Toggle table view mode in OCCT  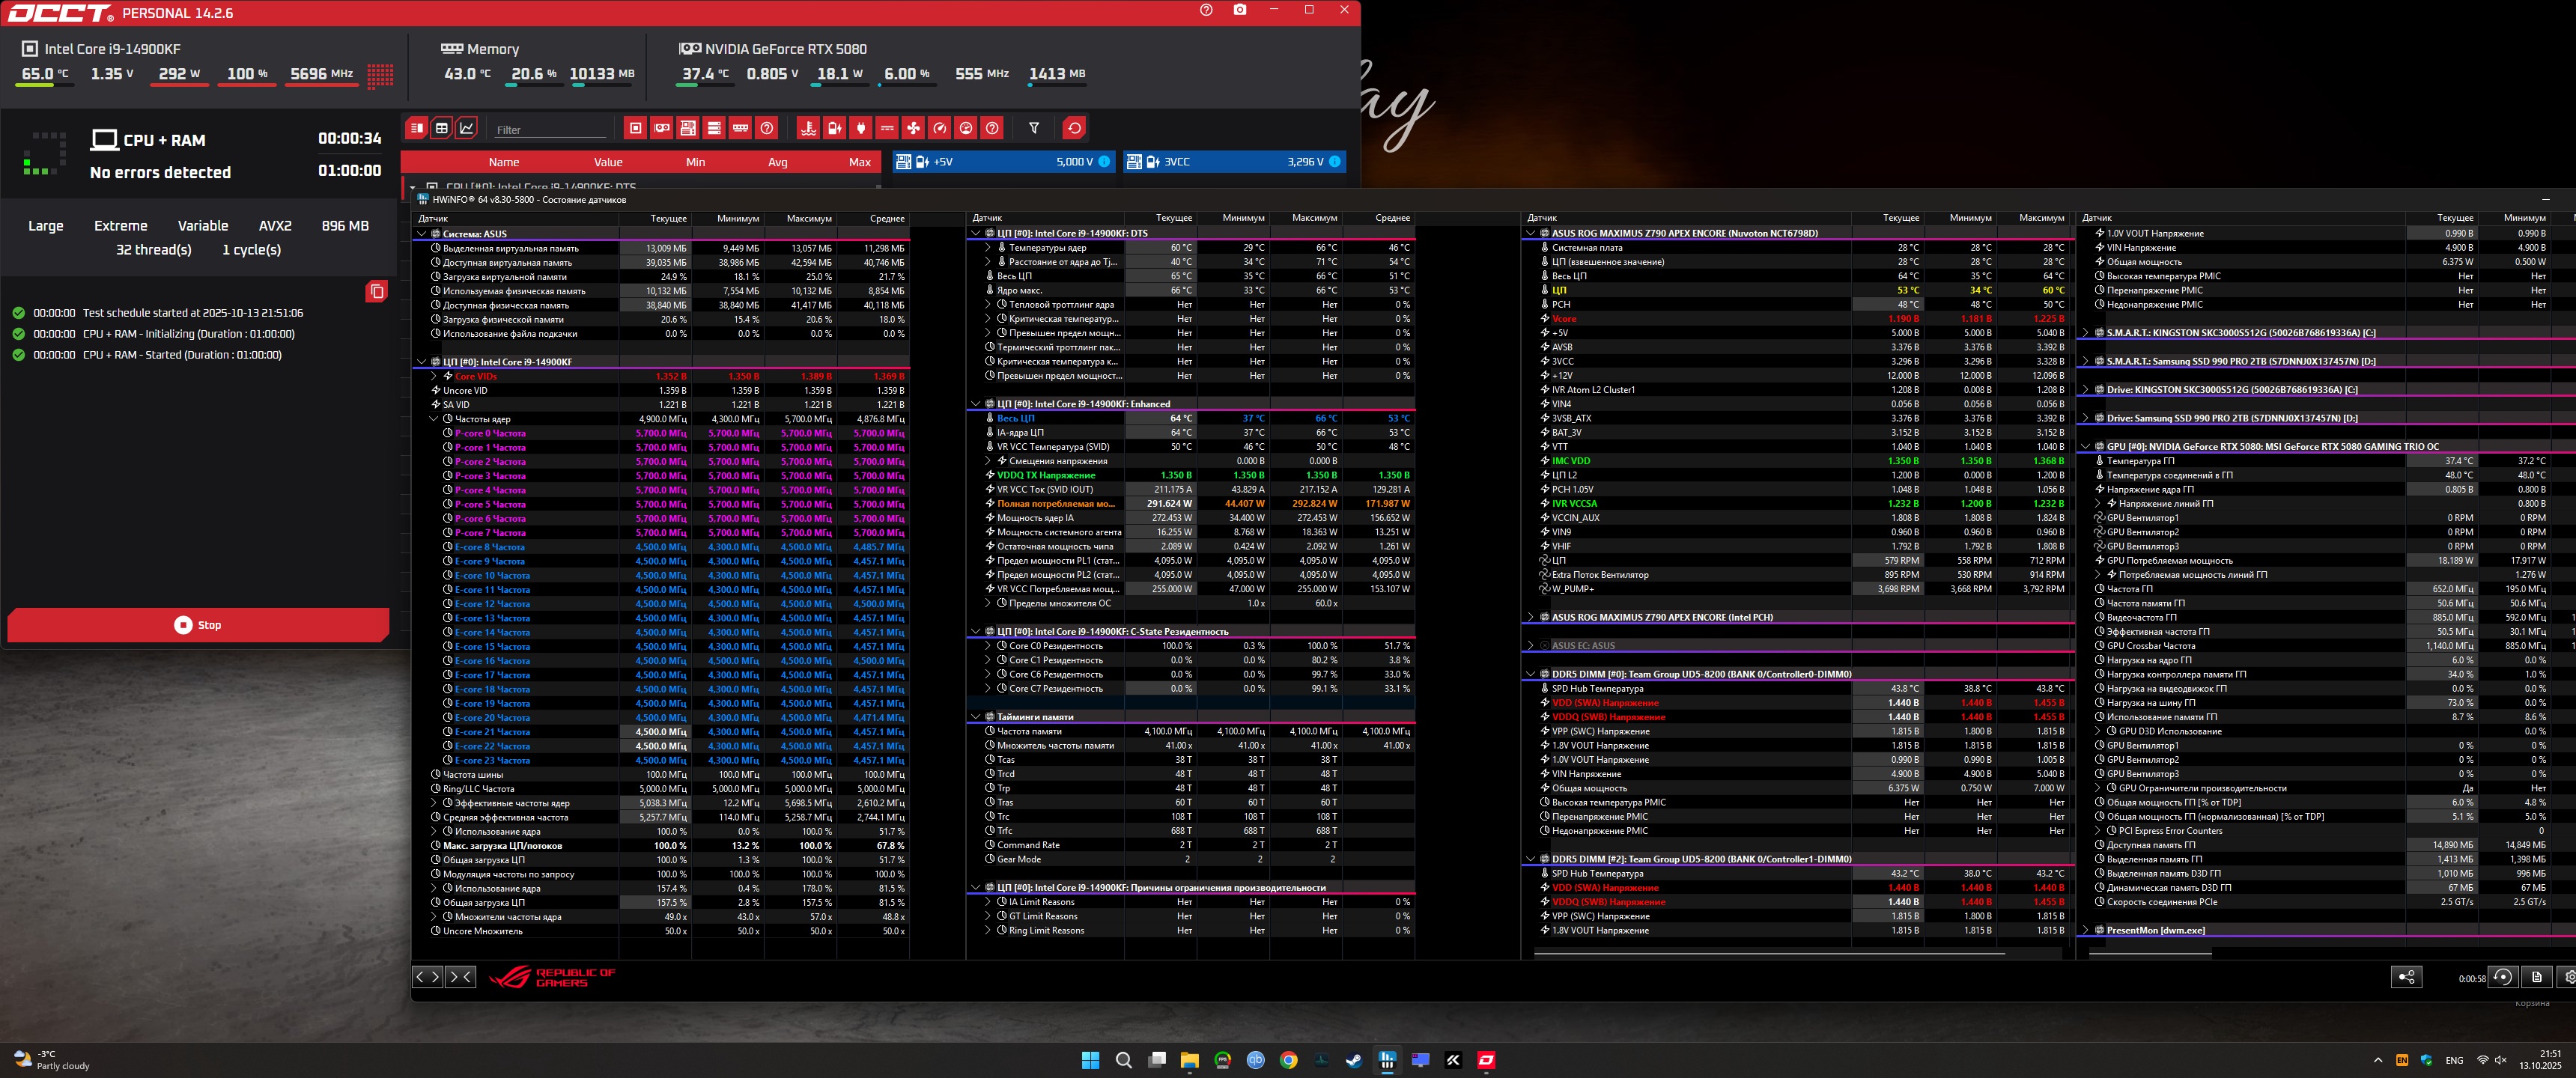(442, 128)
